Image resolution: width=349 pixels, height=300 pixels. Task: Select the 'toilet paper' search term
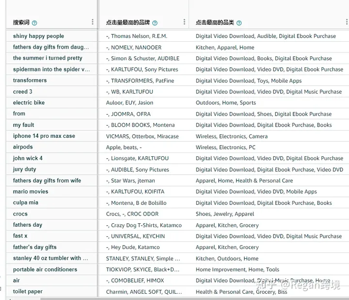coord(28,292)
